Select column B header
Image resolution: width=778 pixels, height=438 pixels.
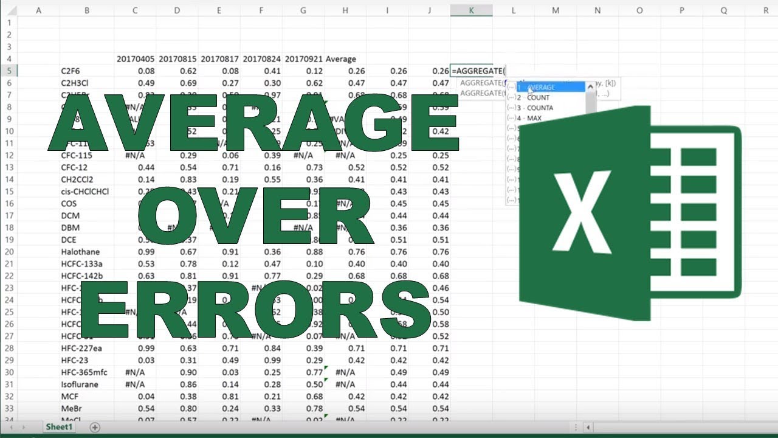pyautogui.click(x=87, y=10)
